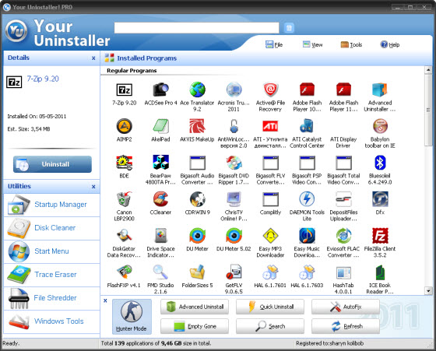Screen dimensions: 436x351
Task: Click the Refresh button
Action: click(346, 326)
